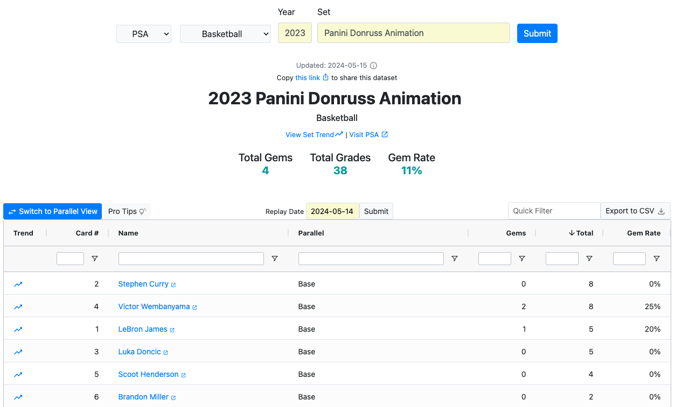Sort by the Gems column header
The width and height of the screenshot is (675, 407).
click(x=516, y=233)
